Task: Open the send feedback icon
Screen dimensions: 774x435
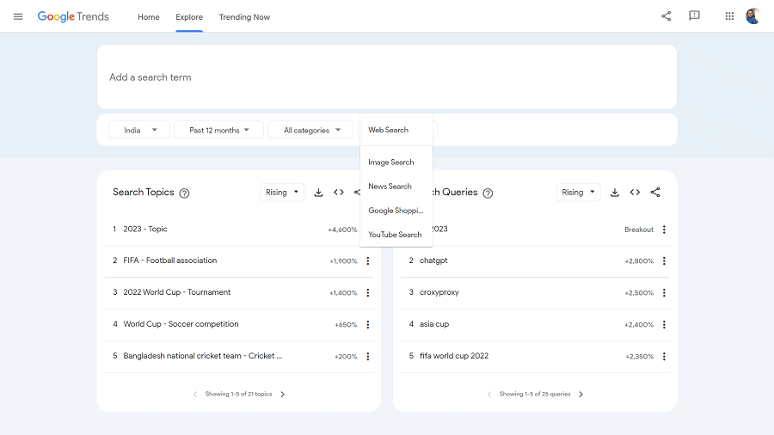Action: click(x=694, y=16)
